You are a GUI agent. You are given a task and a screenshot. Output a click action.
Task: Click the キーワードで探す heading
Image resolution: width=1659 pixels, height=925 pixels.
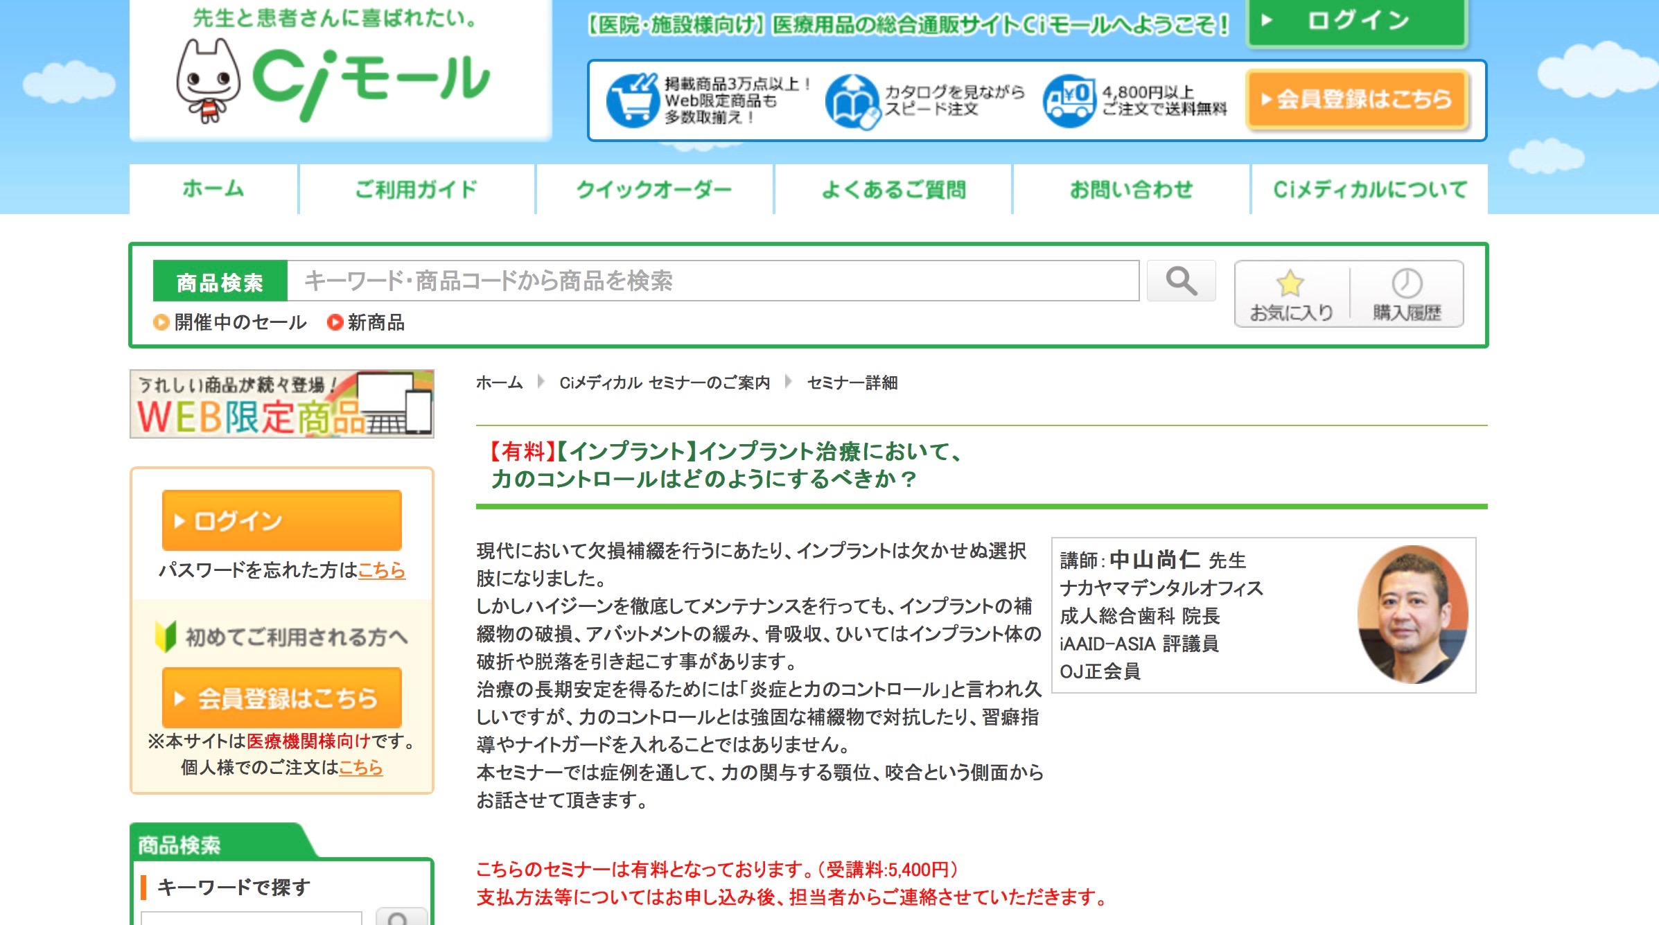234,887
